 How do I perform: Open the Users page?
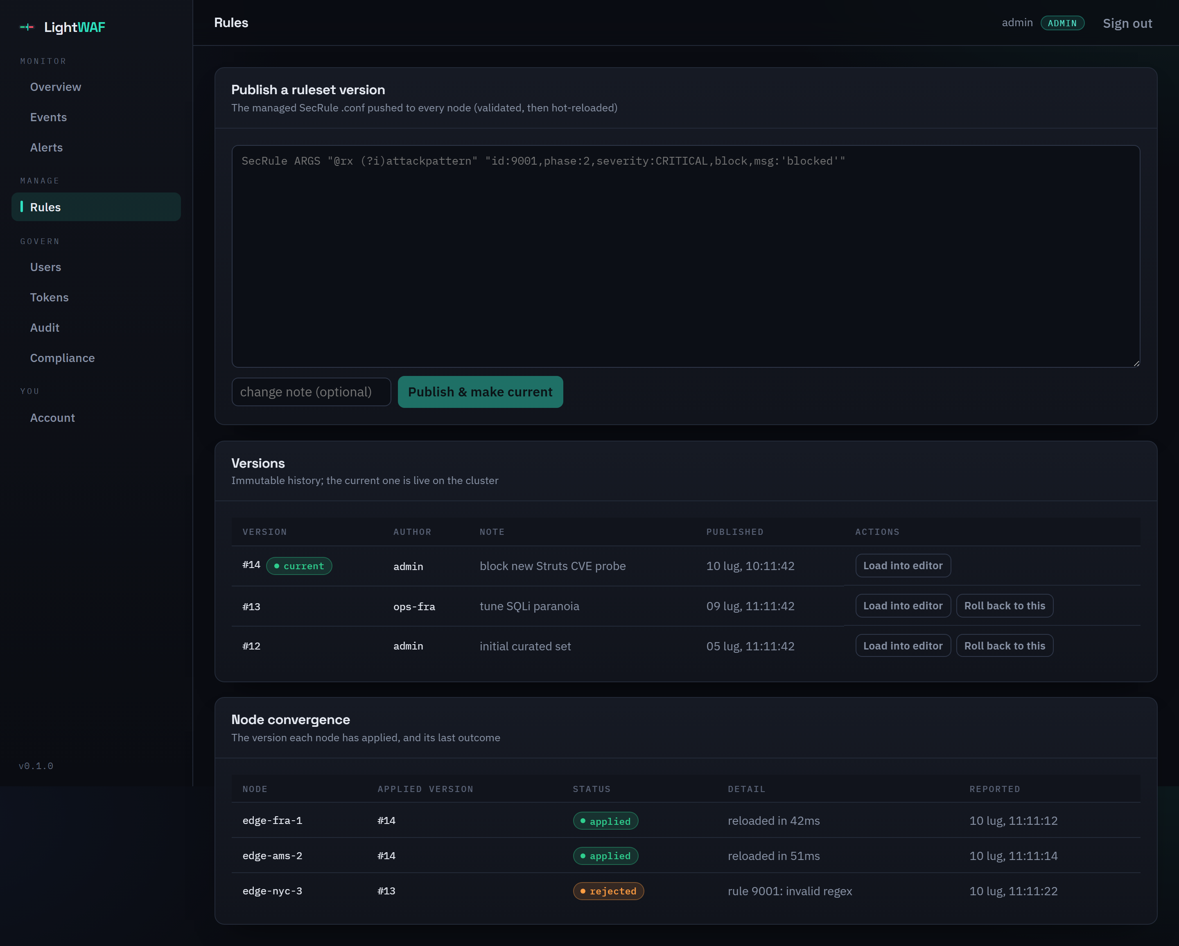(x=45, y=267)
